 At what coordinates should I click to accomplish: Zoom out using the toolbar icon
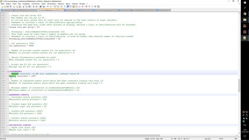click(x=51, y=7)
